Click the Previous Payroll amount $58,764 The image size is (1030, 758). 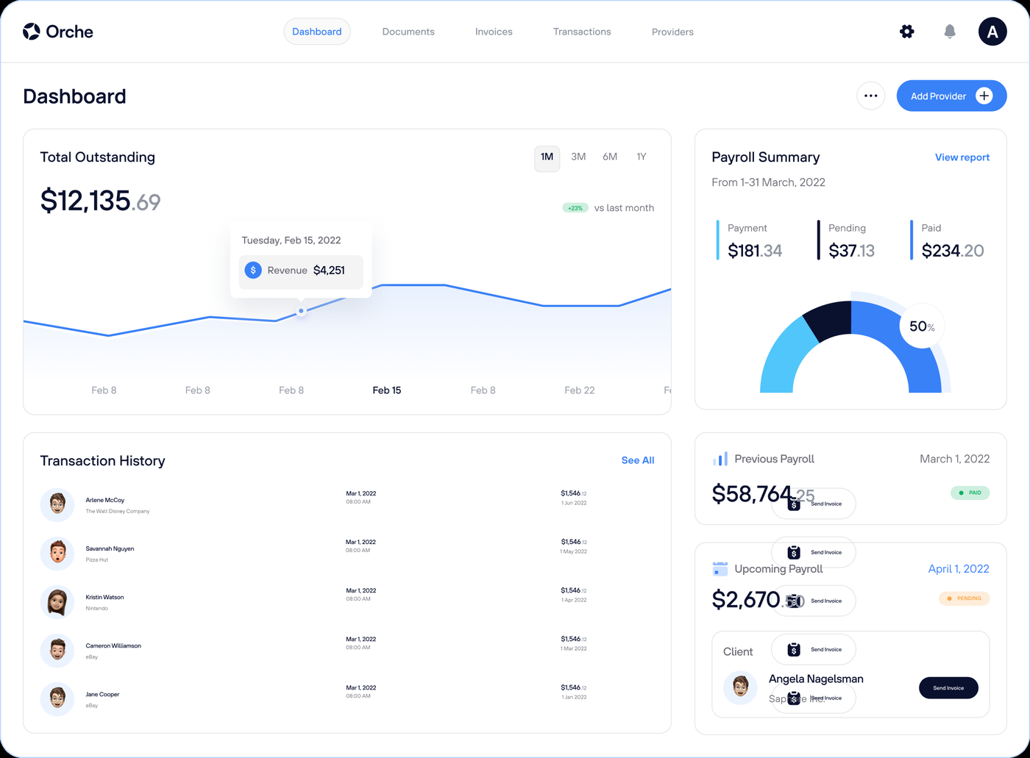click(x=752, y=494)
